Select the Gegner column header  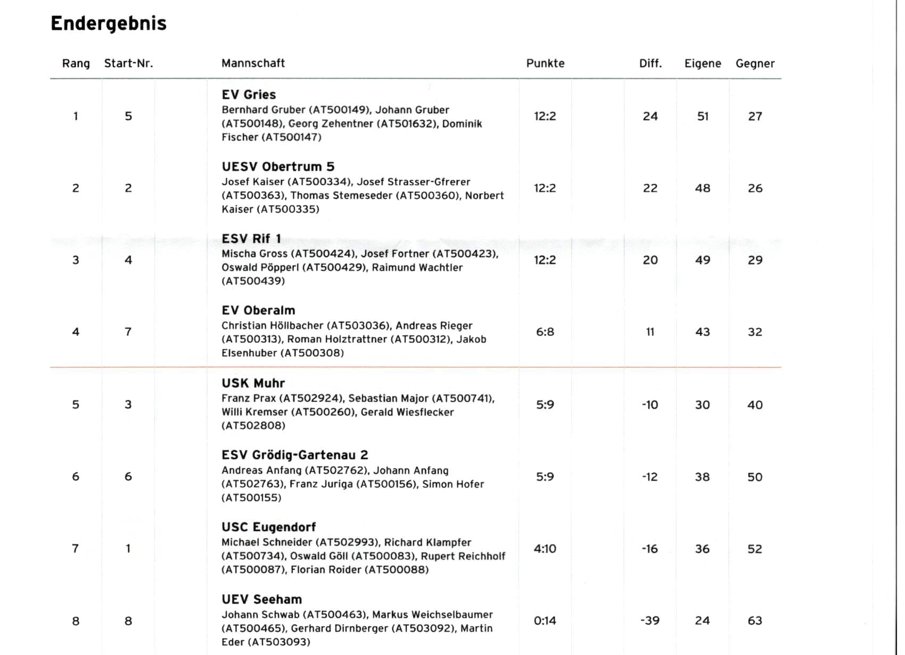point(755,63)
